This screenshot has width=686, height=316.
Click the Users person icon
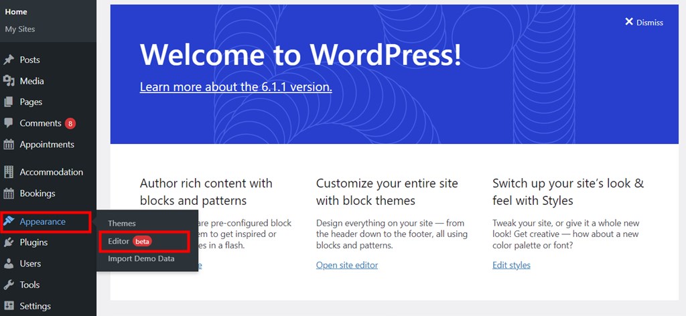(9, 264)
